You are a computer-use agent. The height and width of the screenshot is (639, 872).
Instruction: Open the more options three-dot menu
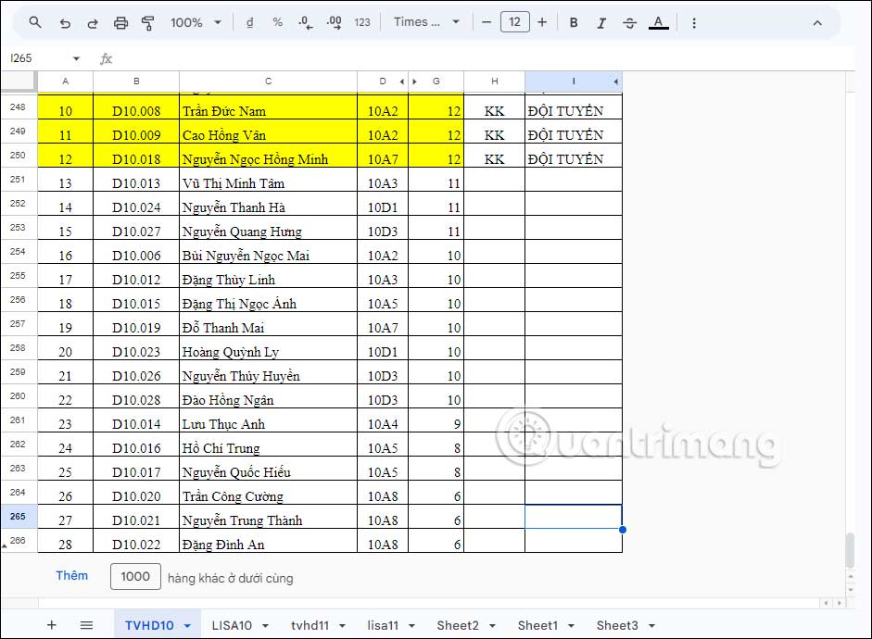693,23
